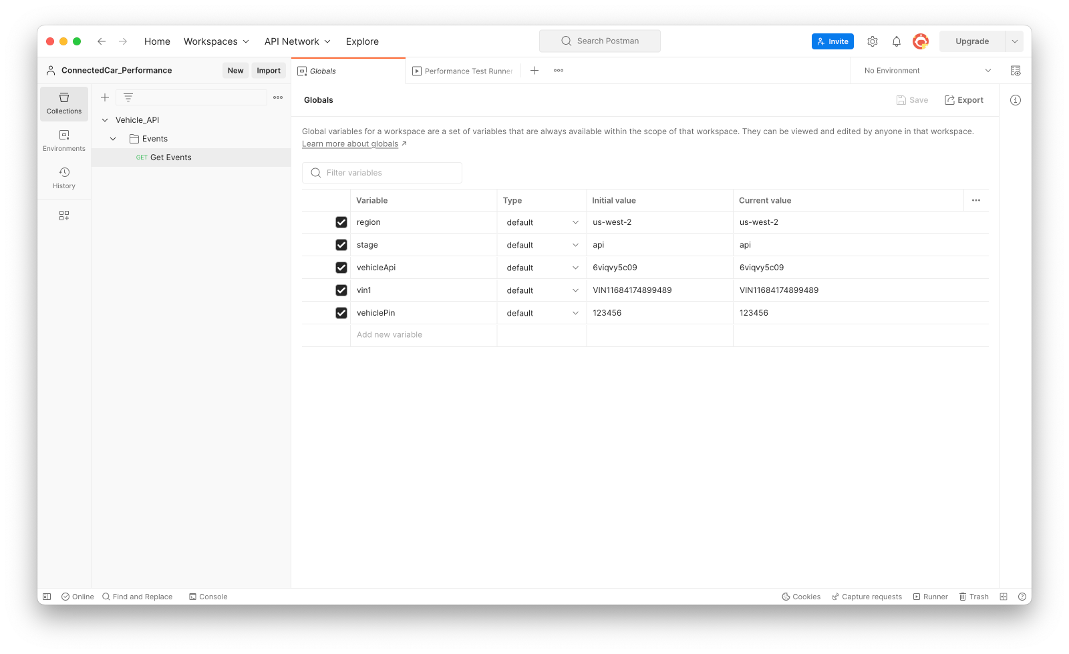The image size is (1069, 654).
Task: Click the Invite button
Action: tap(832, 41)
